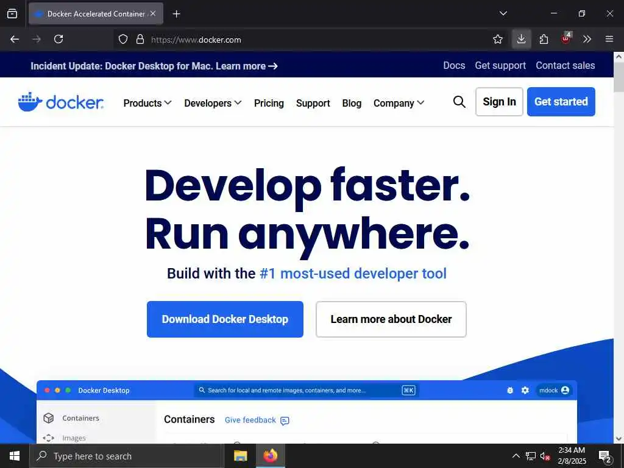Click the settings gear in the Docker Desktop preview
Image resolution: width=624 pixels, height=468 pixels.
(x=525, y=391)
